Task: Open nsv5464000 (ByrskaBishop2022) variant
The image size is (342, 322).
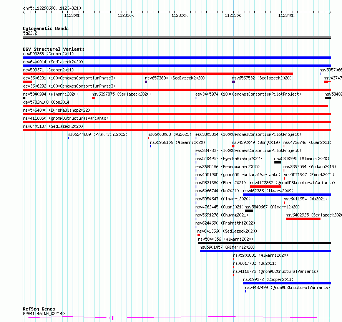Action: click(x=56, y=110)
